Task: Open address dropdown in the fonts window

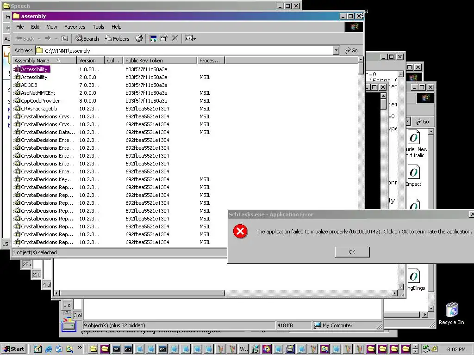Action: pyautogui.click(x=408, y=122)
